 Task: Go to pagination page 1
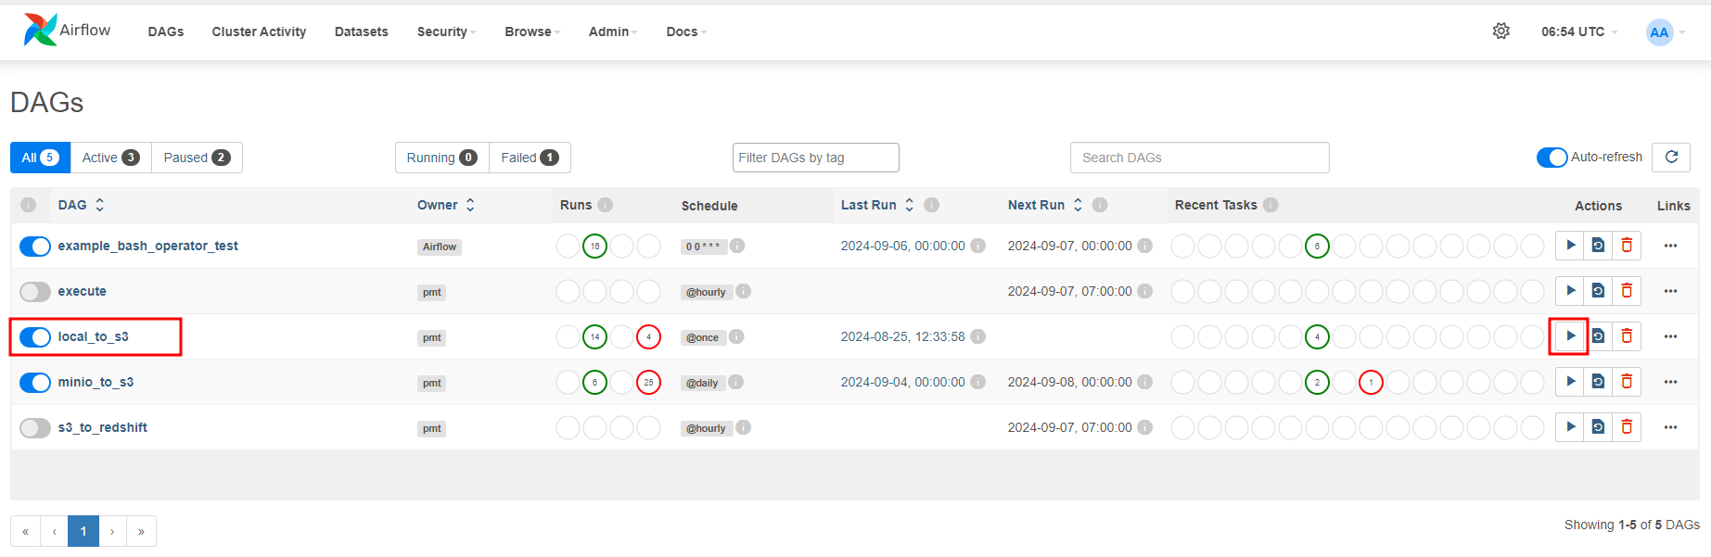[x=83, y=531]
